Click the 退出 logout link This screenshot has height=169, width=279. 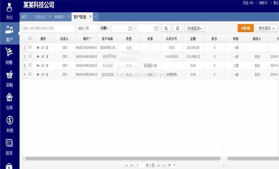pyautogui.click(x=276, y=3)
